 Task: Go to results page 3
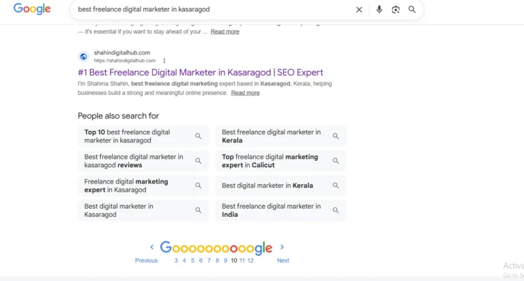point(176,261)
